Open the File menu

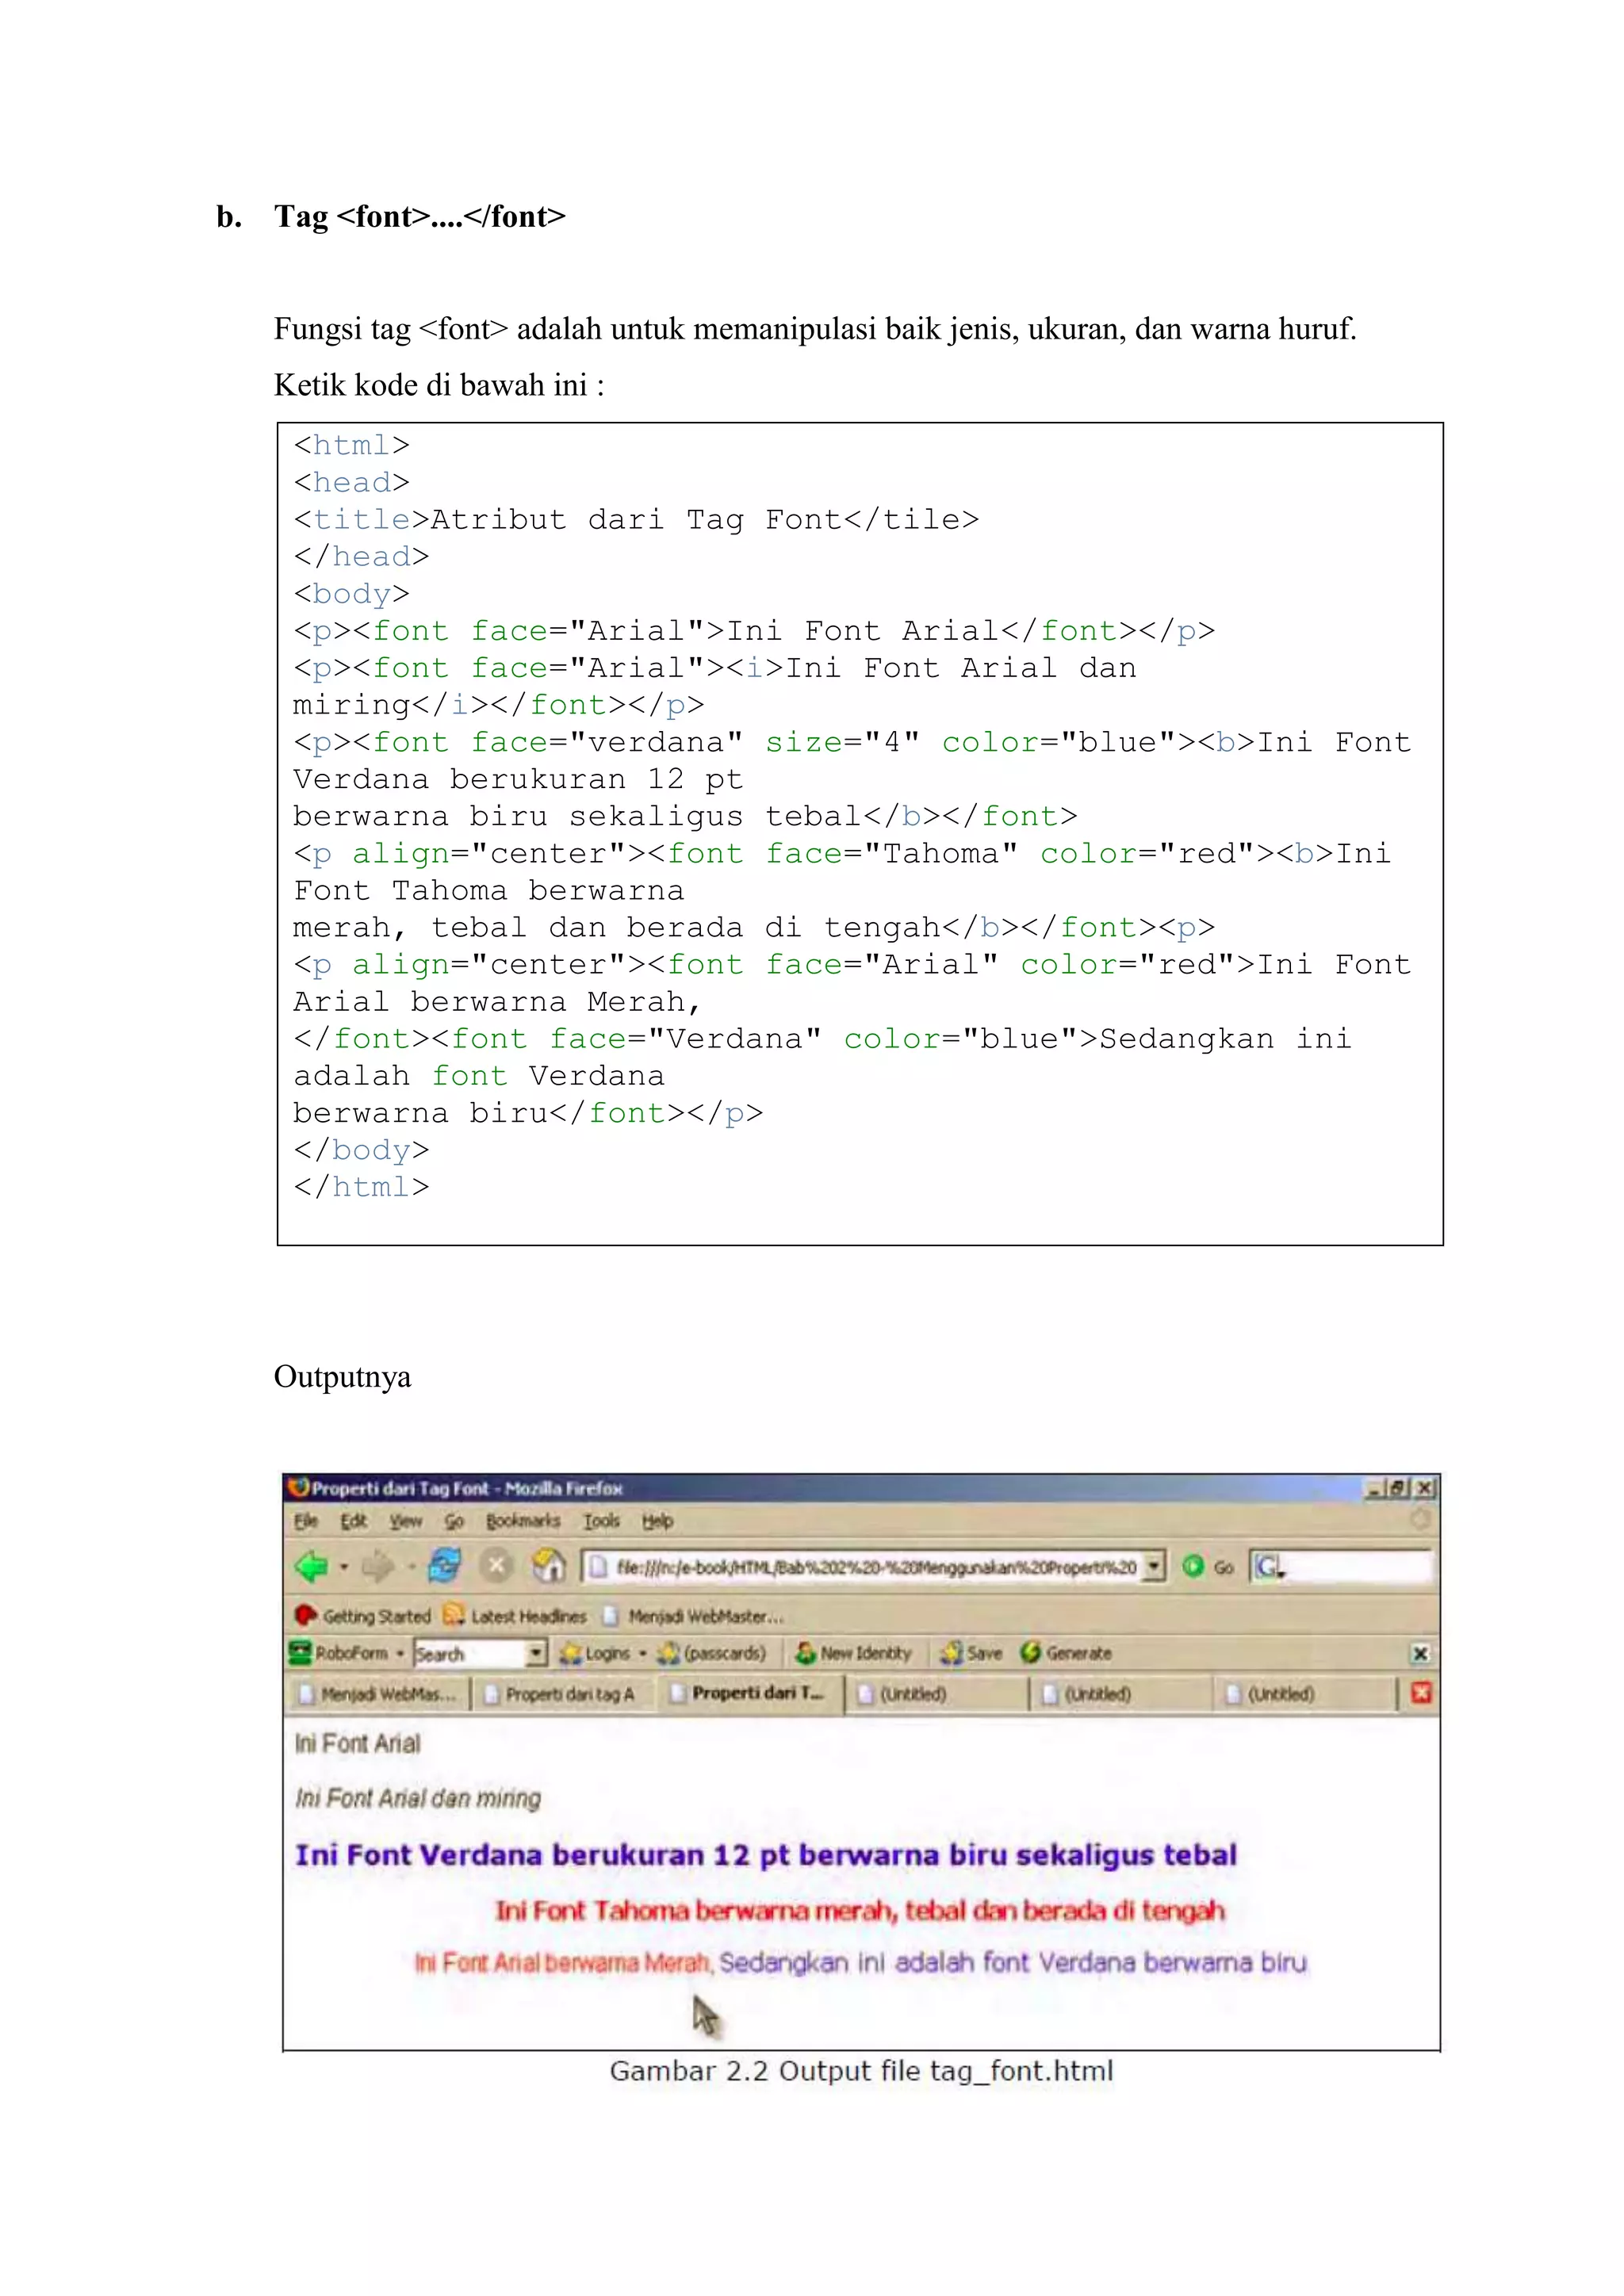tap(306, 1521)
